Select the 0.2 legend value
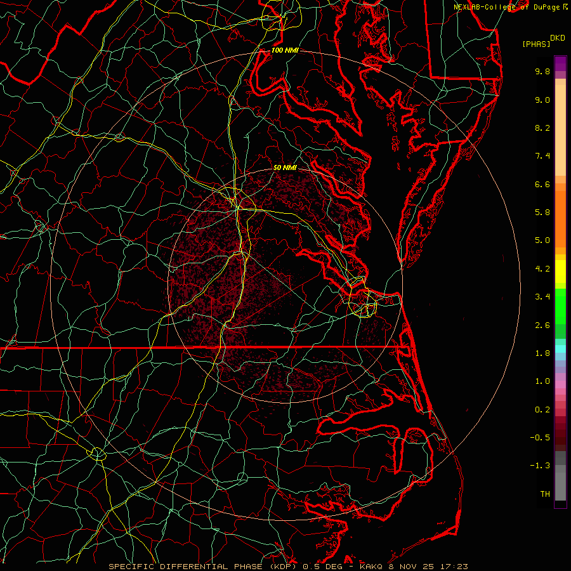Viewport: 571px width, 571px height. (x=542, y=410)
